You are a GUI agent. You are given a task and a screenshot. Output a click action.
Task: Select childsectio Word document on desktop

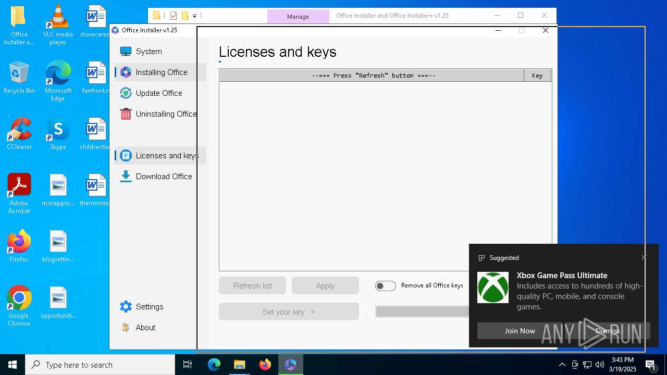click(x=95, y=134)
